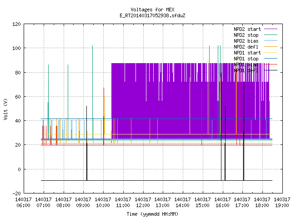Click the y-axis tick value 40

[x=18, y=121]
